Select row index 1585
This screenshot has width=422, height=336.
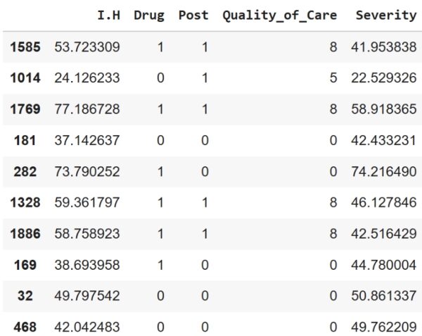[25, 47]
